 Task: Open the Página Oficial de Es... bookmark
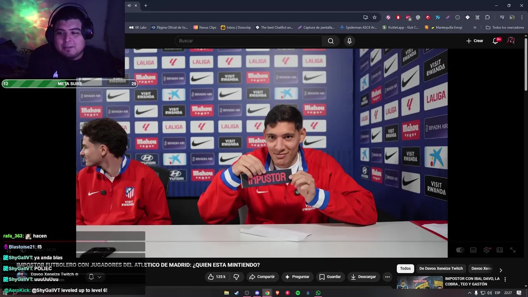[170, 28]
